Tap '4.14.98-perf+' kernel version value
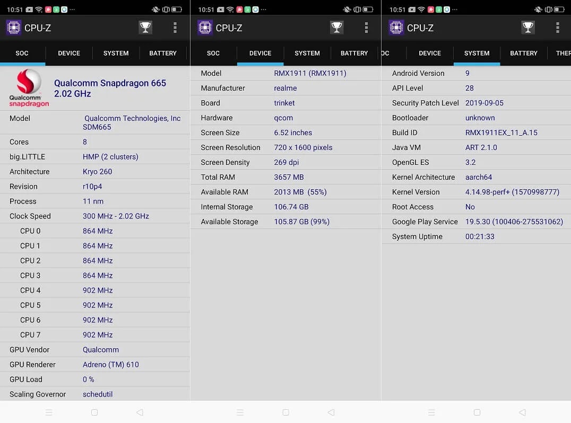Screen dimensions: 571x423 point(487,192)
